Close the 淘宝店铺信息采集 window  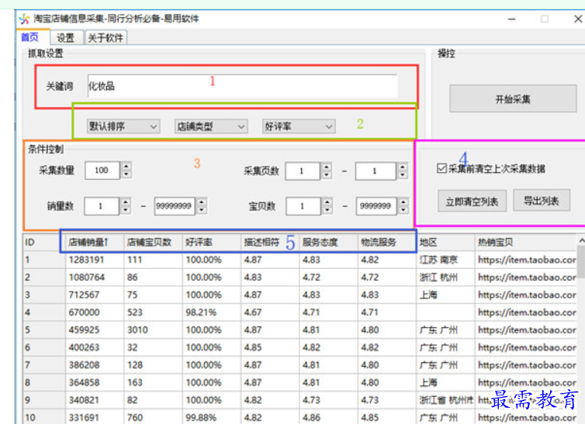tap(578, 19)
